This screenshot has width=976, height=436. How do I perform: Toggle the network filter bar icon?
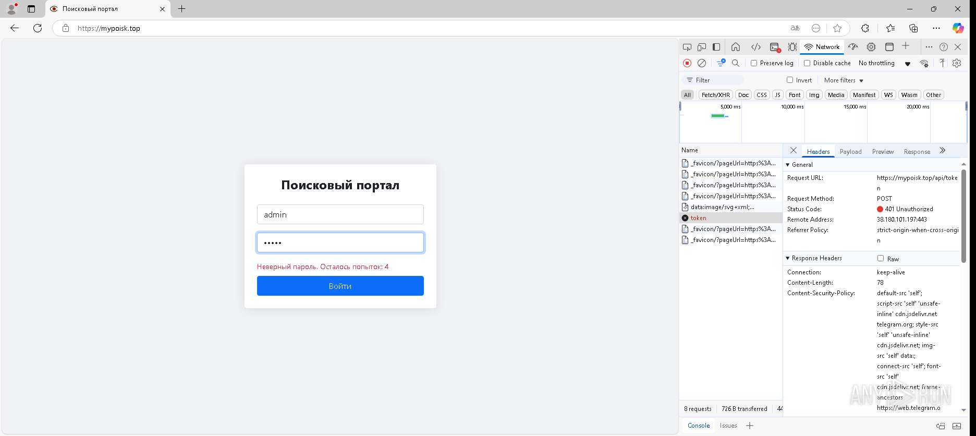(x=721, y=63)
